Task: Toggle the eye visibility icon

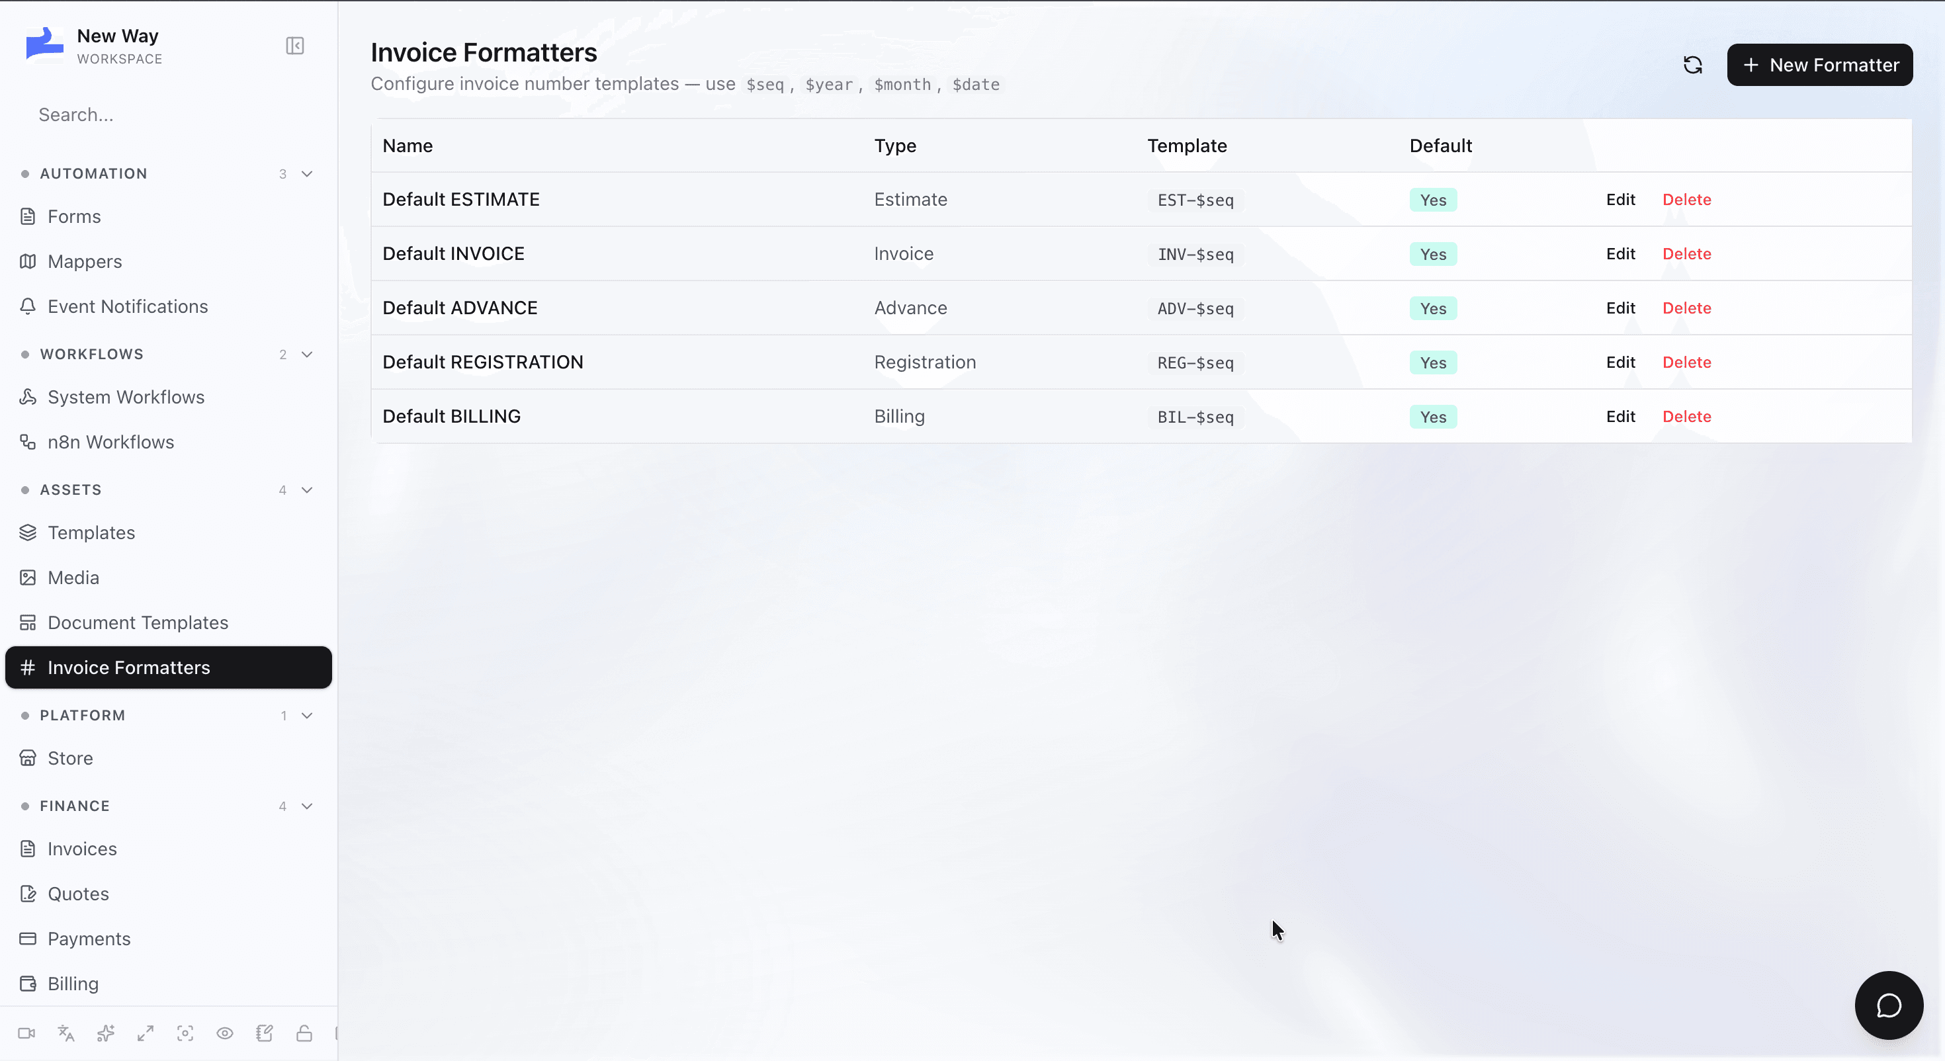Action: click(225, 1033)
